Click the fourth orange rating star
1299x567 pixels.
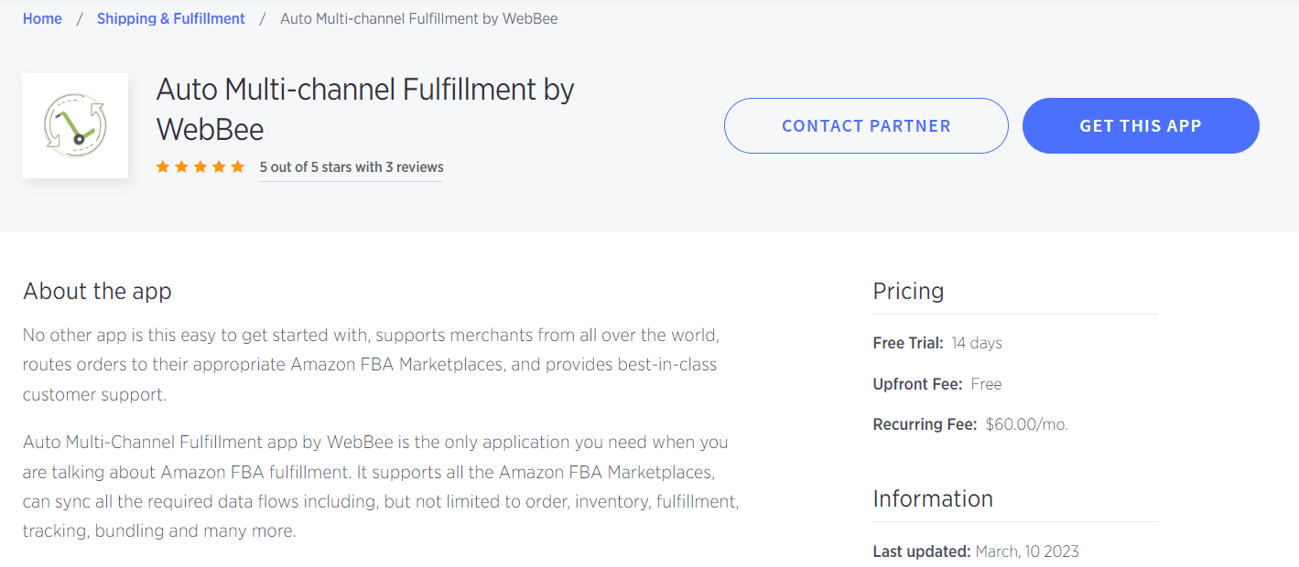tap(219, 166)
